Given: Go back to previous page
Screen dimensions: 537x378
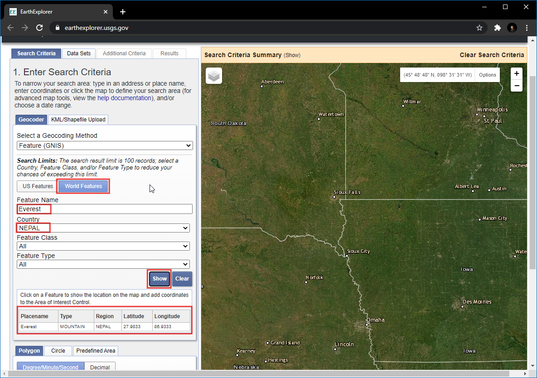Looking at the screenshot, I should (x=10, y=28).
